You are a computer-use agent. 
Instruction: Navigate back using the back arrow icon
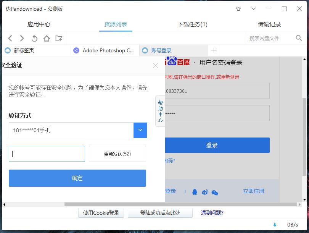pos(10,38)
